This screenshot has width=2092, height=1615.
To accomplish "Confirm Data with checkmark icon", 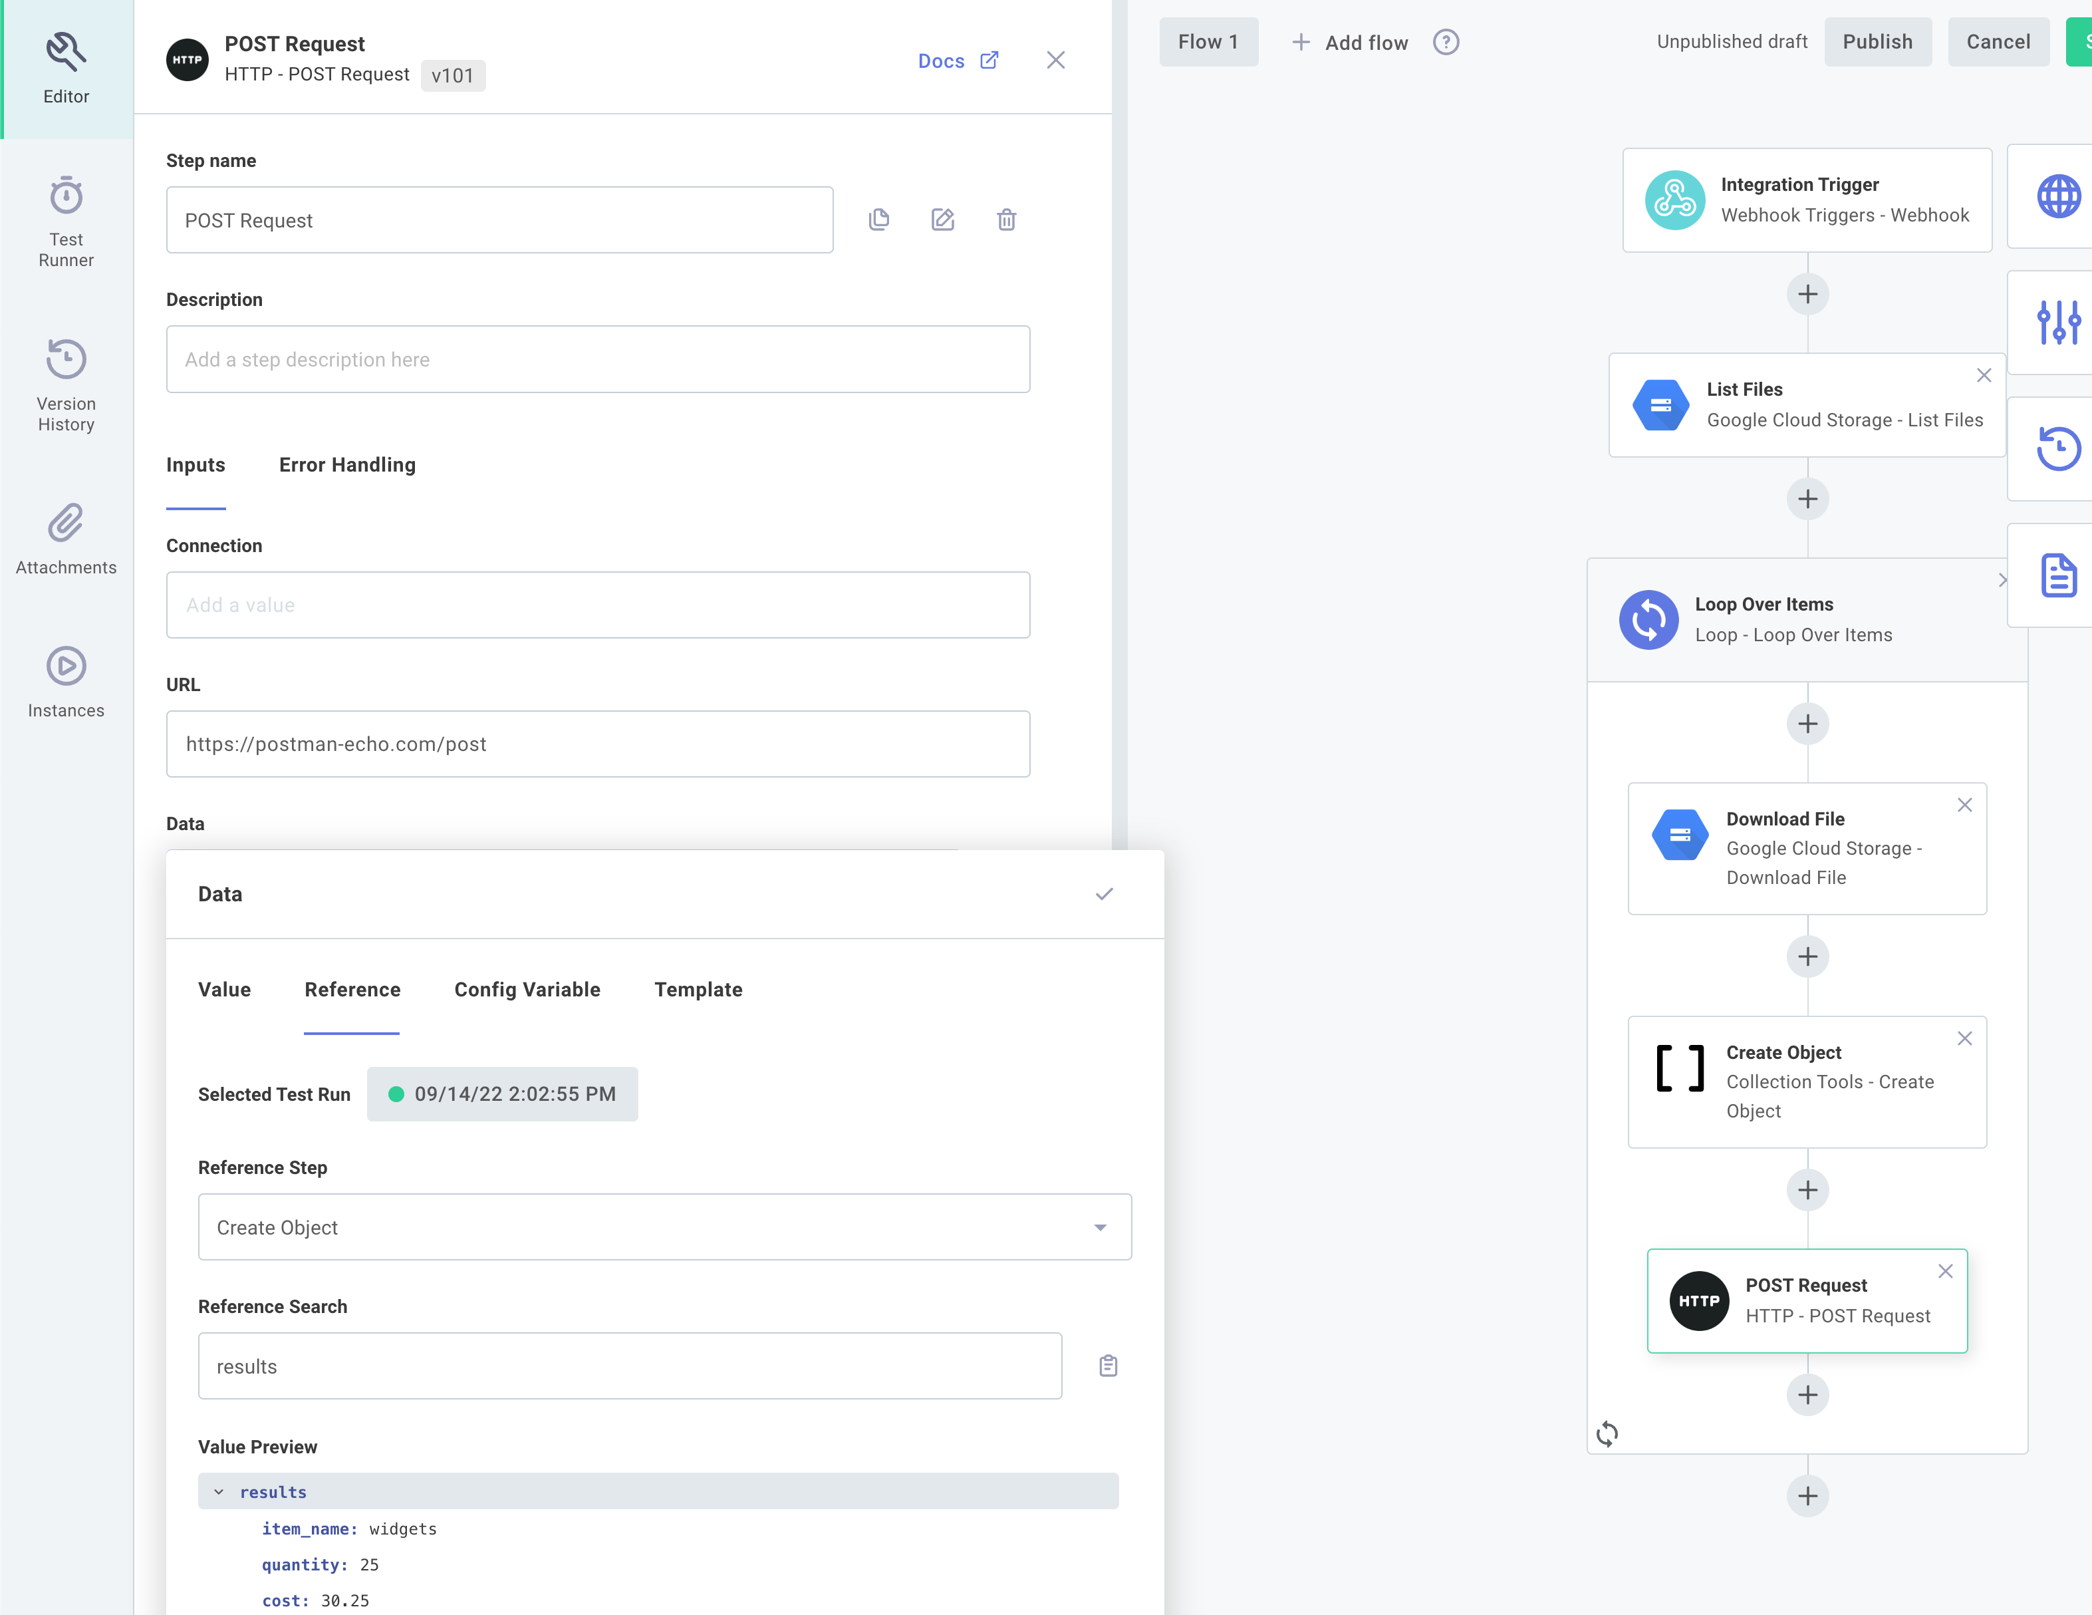I will click(x=1103, y=894).
